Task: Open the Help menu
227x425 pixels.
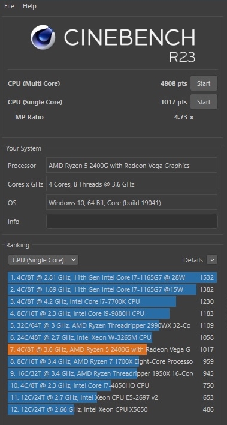Action: coord(29,6)
